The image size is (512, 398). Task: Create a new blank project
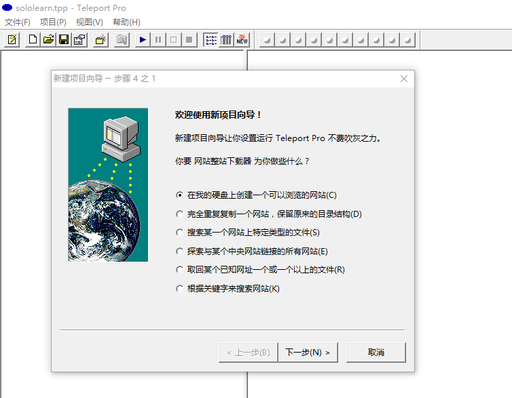[x=33, y=40]
